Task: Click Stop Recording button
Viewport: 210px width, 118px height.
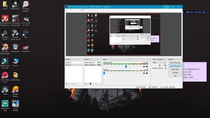Action: 175,66
